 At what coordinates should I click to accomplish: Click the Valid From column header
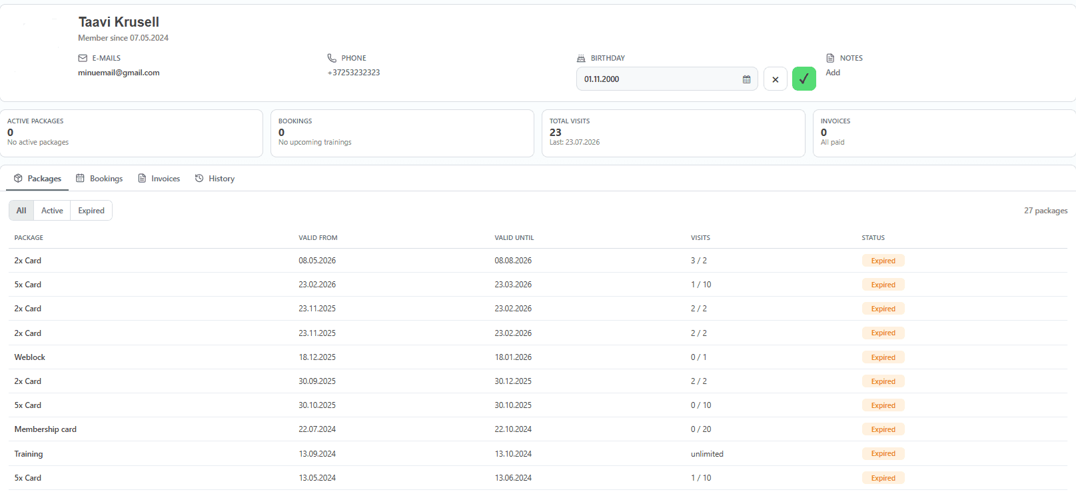pyautogui.click(x=318, y=238)
